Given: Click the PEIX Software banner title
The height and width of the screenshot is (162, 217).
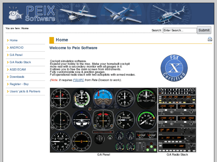Looking at the screenshot, I should [x=40, y=14].
